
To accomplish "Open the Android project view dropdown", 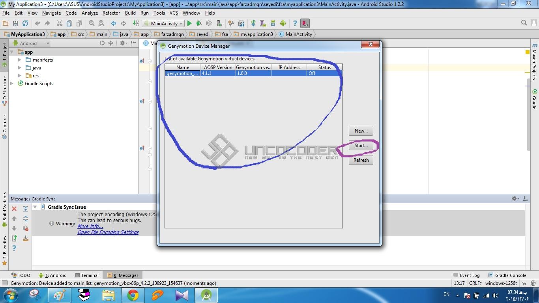I will point(32,43).
